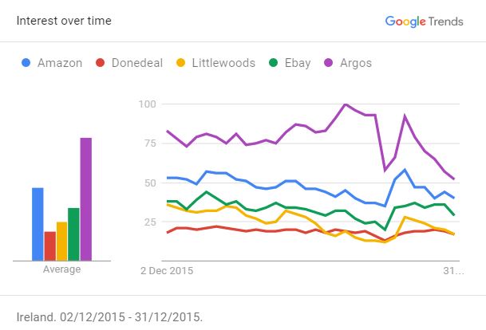This screenshot has width=486, height=330.
Task: Click the purple Argos legend dot
Action: 328,63
